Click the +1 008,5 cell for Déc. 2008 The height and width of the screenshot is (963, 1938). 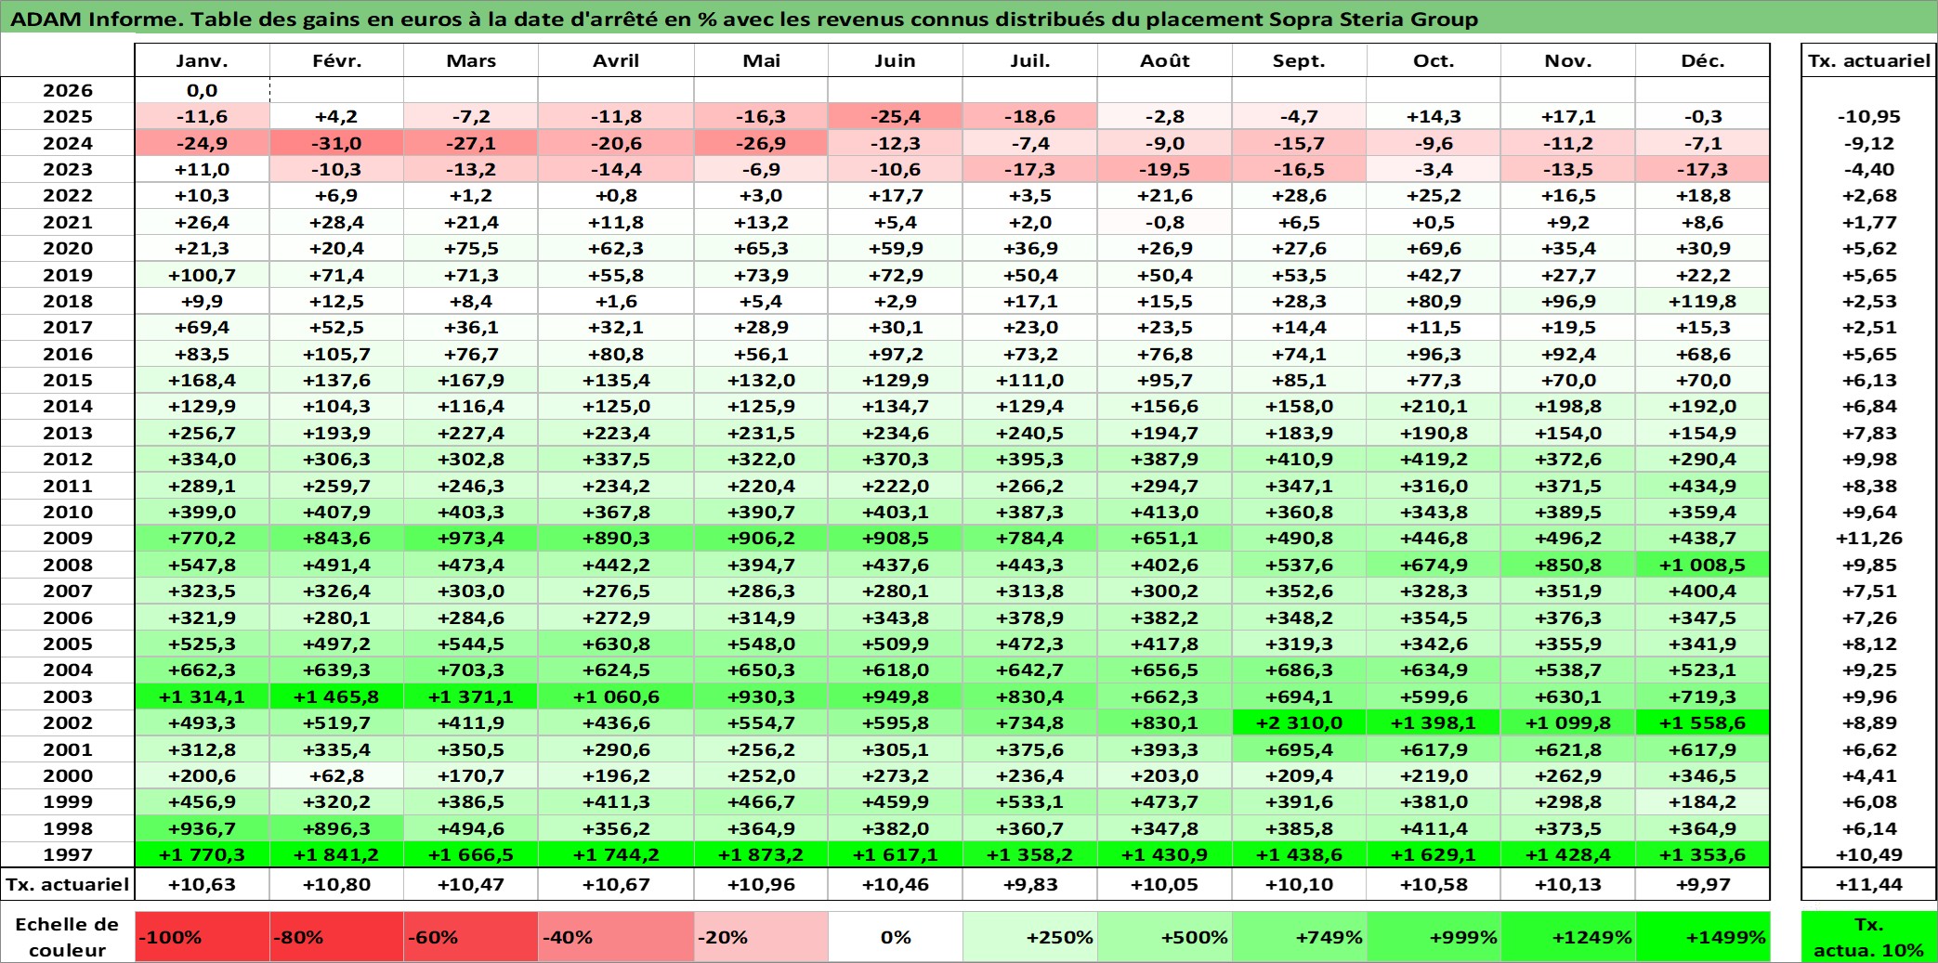click(1703, 565)
